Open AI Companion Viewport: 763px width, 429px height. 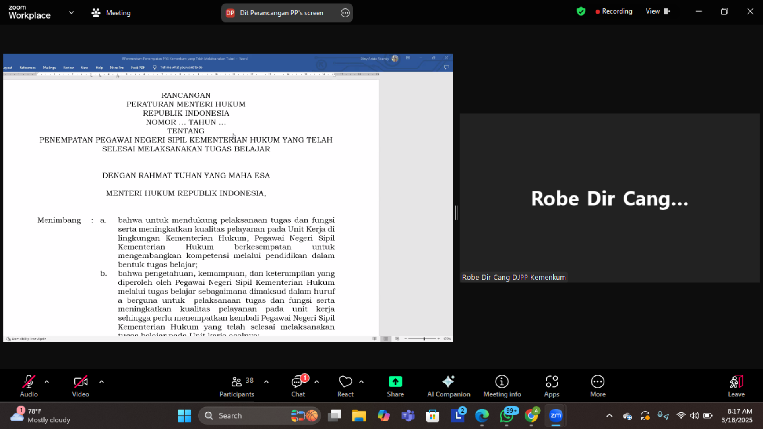[449, 386]
